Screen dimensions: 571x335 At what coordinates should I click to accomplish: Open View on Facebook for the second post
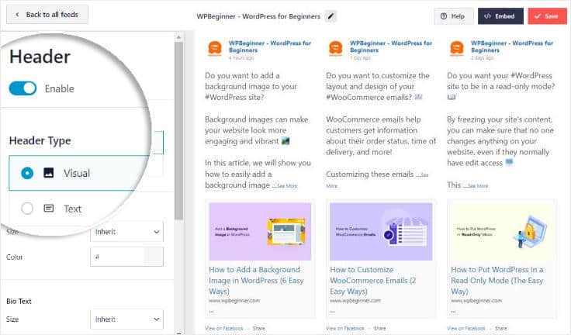(344, 329)
